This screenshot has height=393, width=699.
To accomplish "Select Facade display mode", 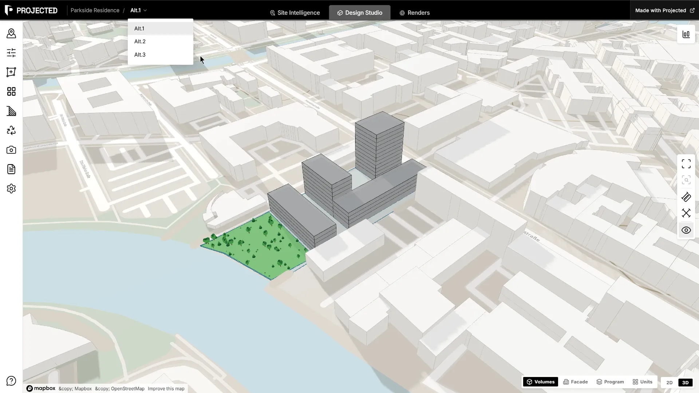I will tap(576, 382).
